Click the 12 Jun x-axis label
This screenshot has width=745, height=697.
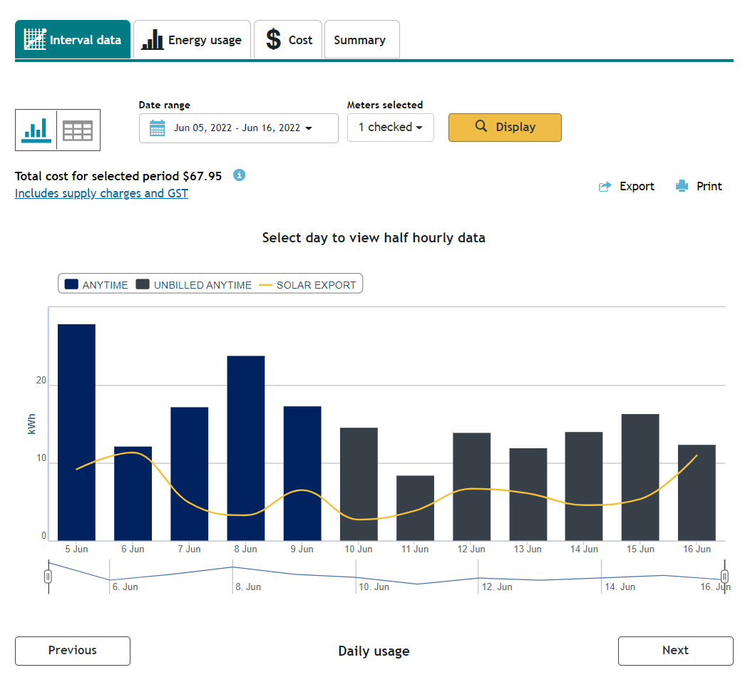[x=471, y=549]
